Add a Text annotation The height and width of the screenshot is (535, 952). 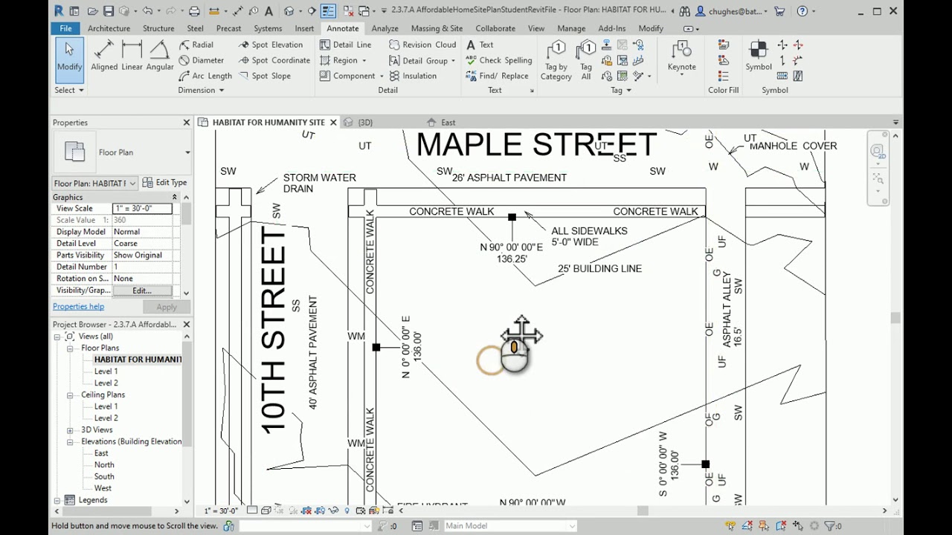tap(480, 45)
